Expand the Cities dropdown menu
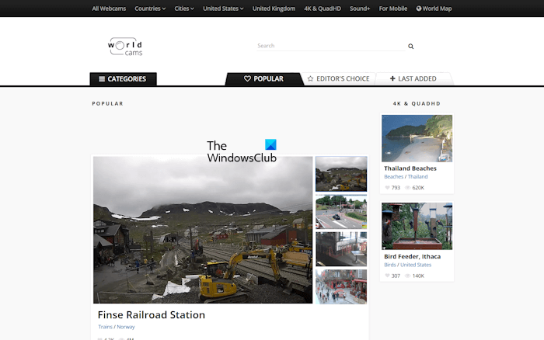This screenshot has height=340, width=544. [184, 9]
